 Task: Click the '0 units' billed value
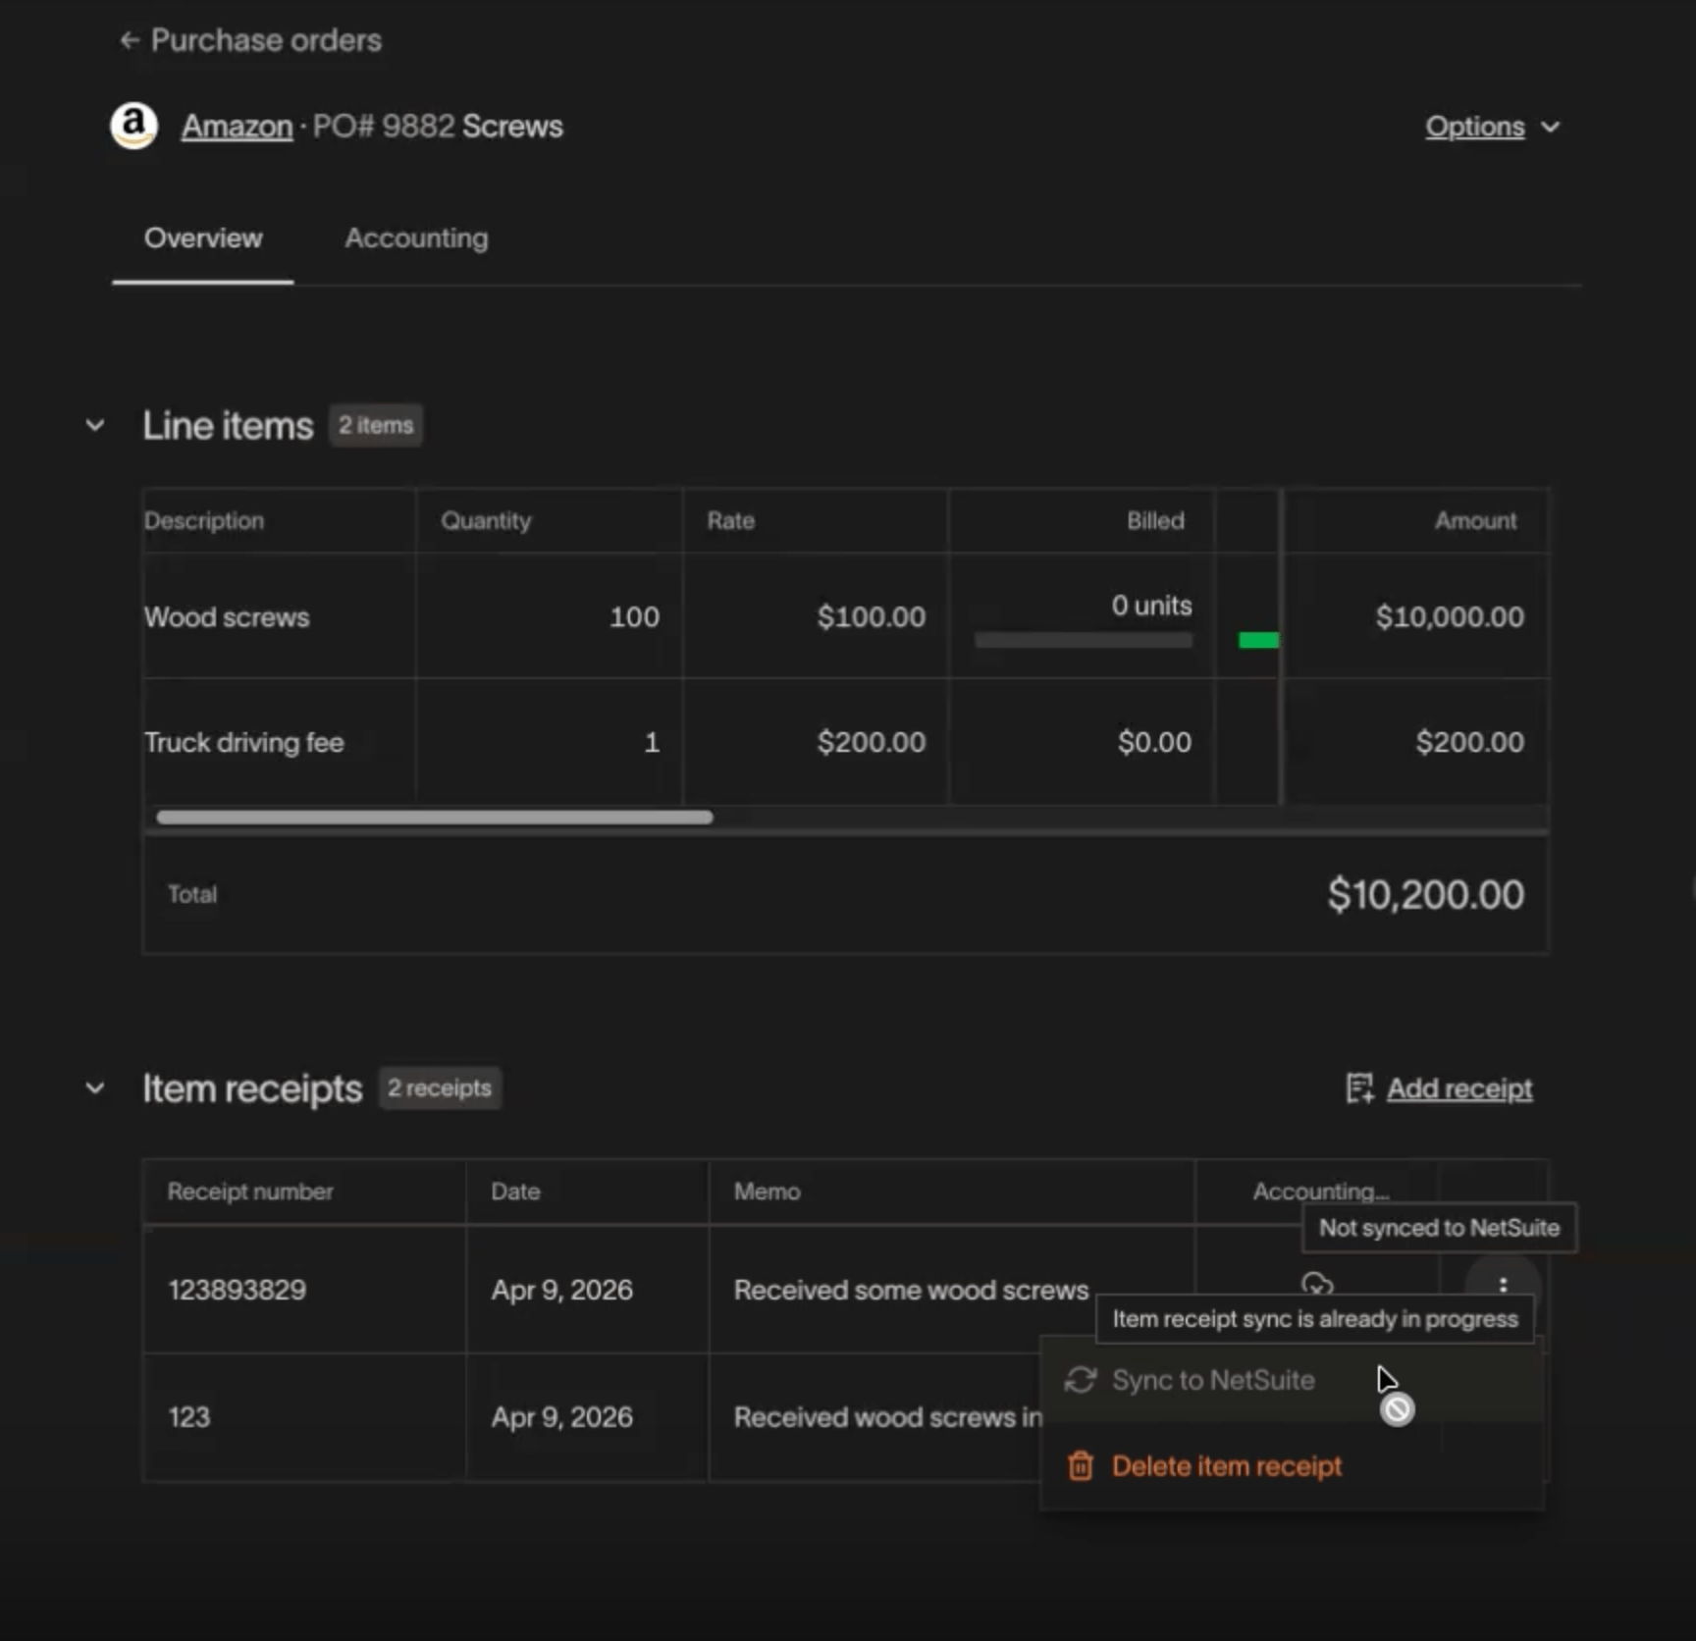1151,606
